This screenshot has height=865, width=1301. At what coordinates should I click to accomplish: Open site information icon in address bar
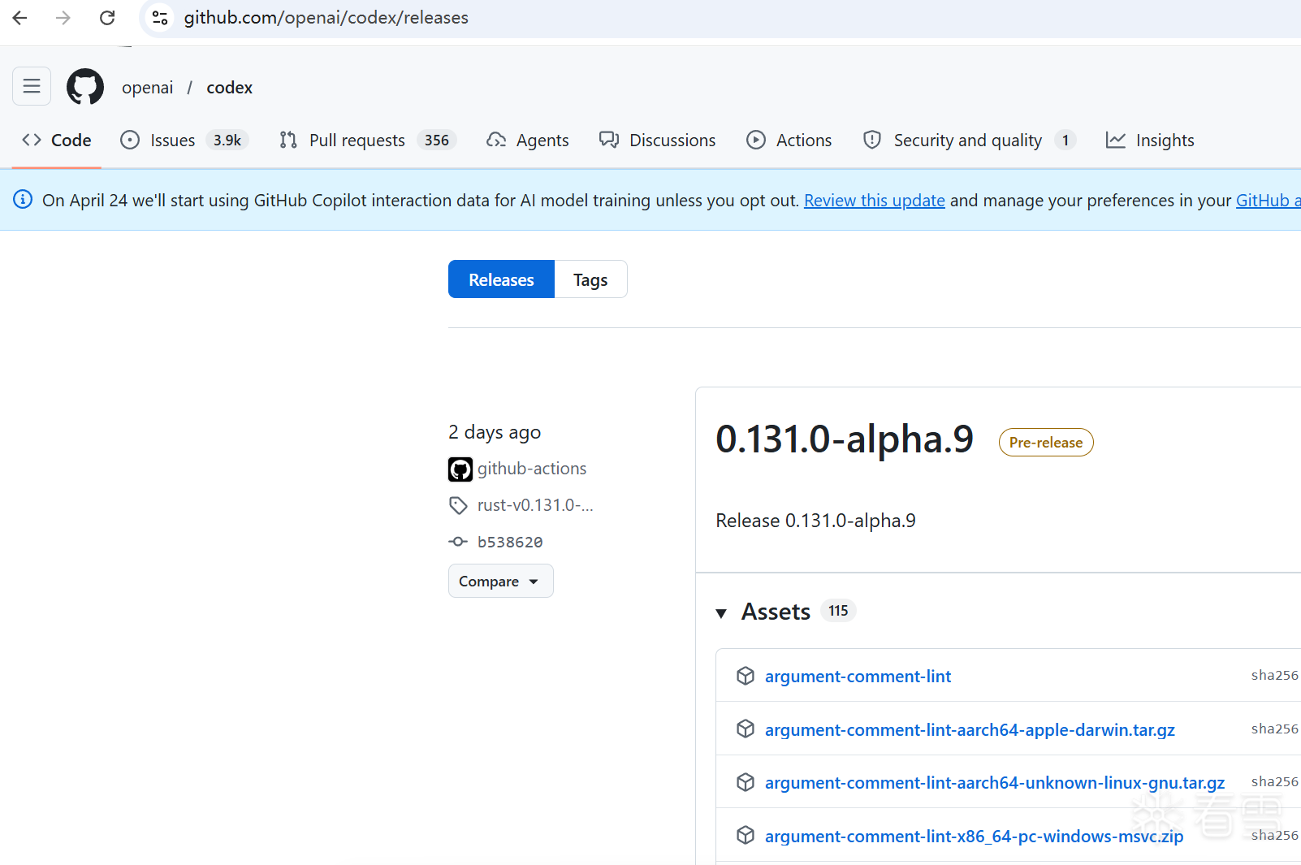160,18
